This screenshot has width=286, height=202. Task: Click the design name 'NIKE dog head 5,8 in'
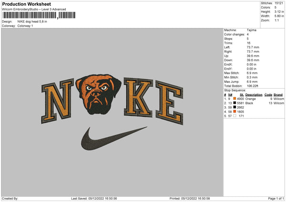[x=32, y=21]
